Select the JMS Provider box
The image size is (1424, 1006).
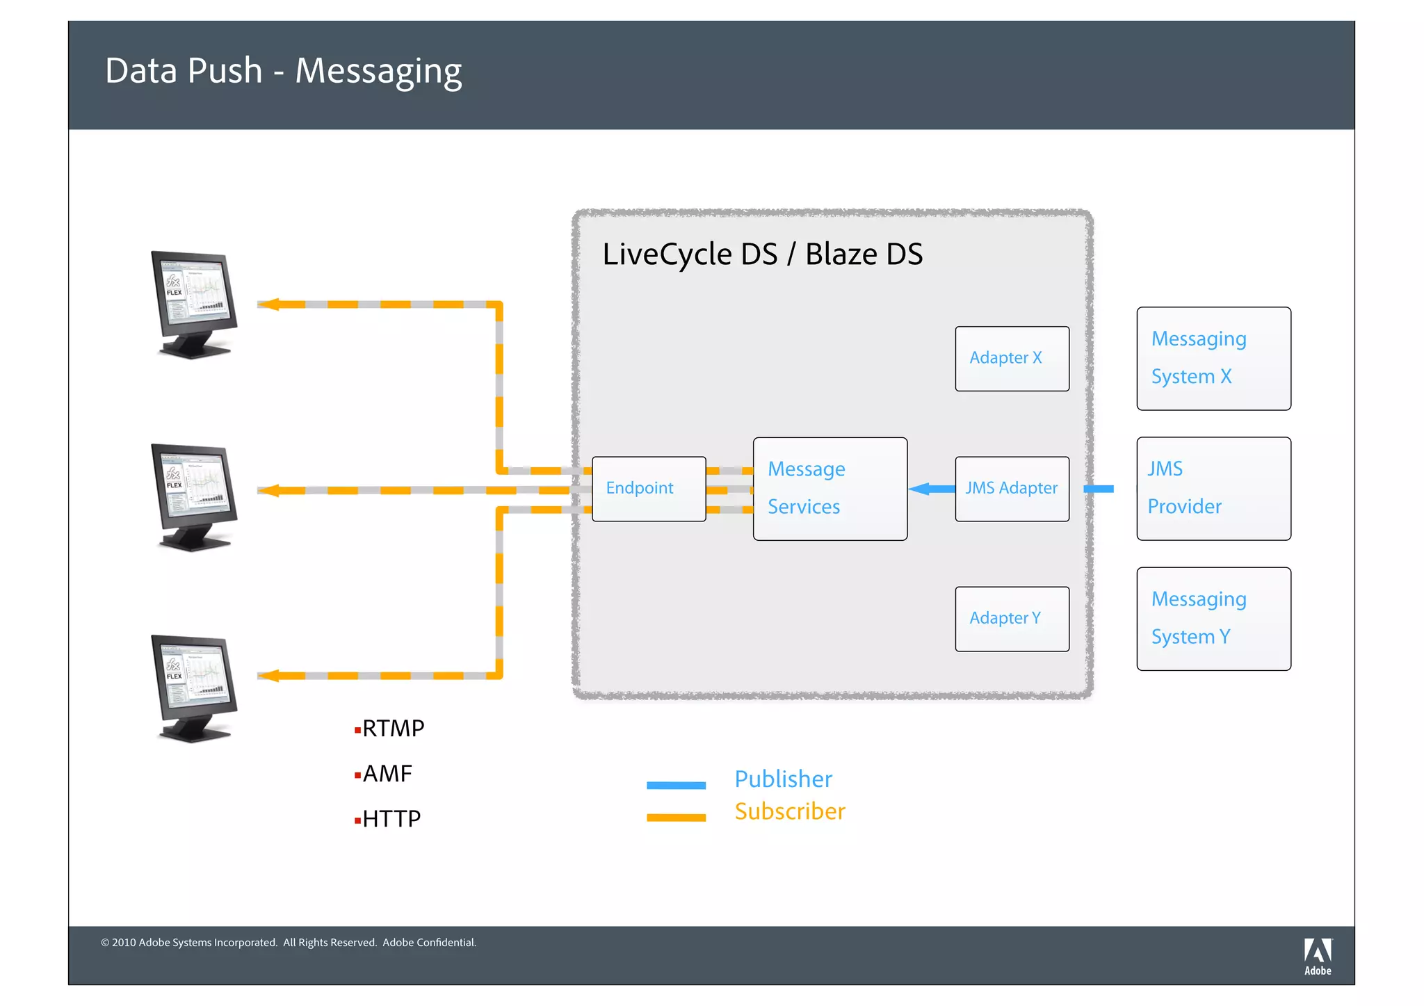tap(1213, 489)
